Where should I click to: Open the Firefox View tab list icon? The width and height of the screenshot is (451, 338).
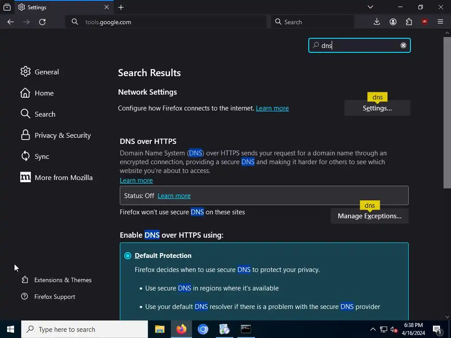(7, 7)
